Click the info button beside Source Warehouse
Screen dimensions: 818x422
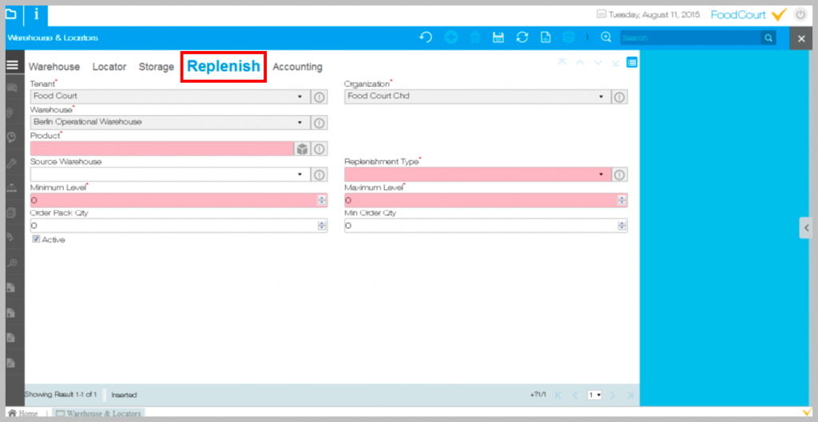pos(320,175)
